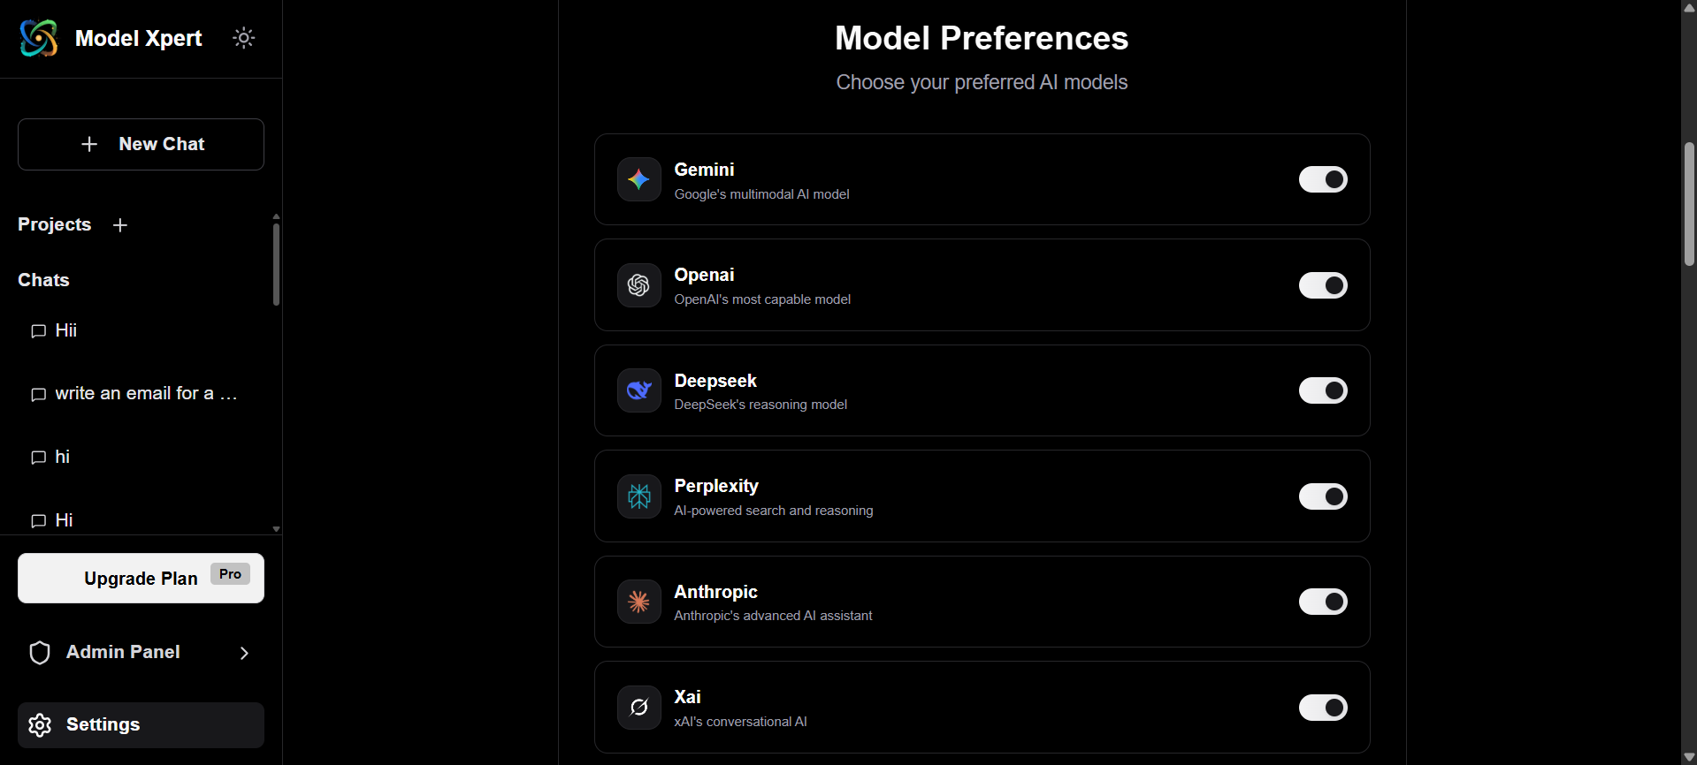Click the Gemini model icon
The image size is (1697, 765).
[638, 179]
